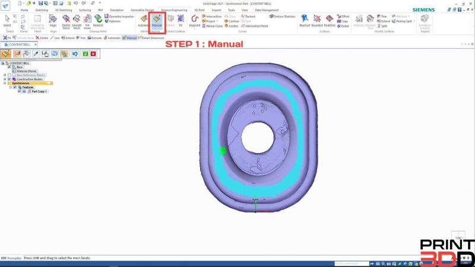The width and height of the screenshot is (475, 267).
Task: Click the eyedropper icon in command bar
Action: [x=36, y=54]
